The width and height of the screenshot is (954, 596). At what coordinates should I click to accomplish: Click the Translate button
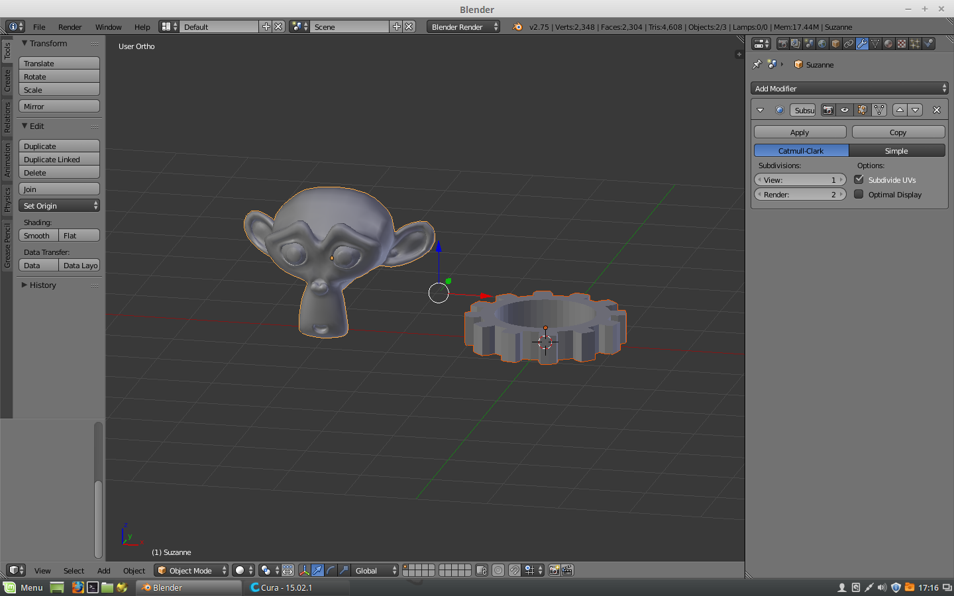coord(59,63)
